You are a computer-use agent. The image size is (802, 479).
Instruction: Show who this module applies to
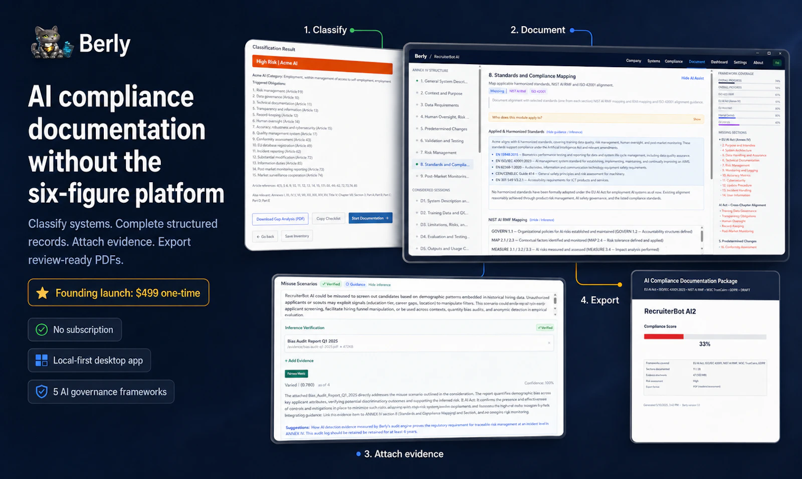pyautogui.click(x=697, y=119)
